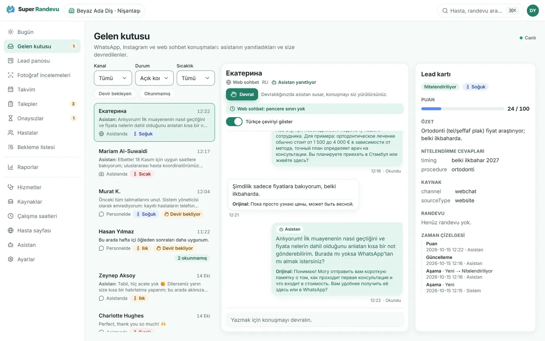Click the Onaysızlar hourglass icon

click(x=11, y=118)
